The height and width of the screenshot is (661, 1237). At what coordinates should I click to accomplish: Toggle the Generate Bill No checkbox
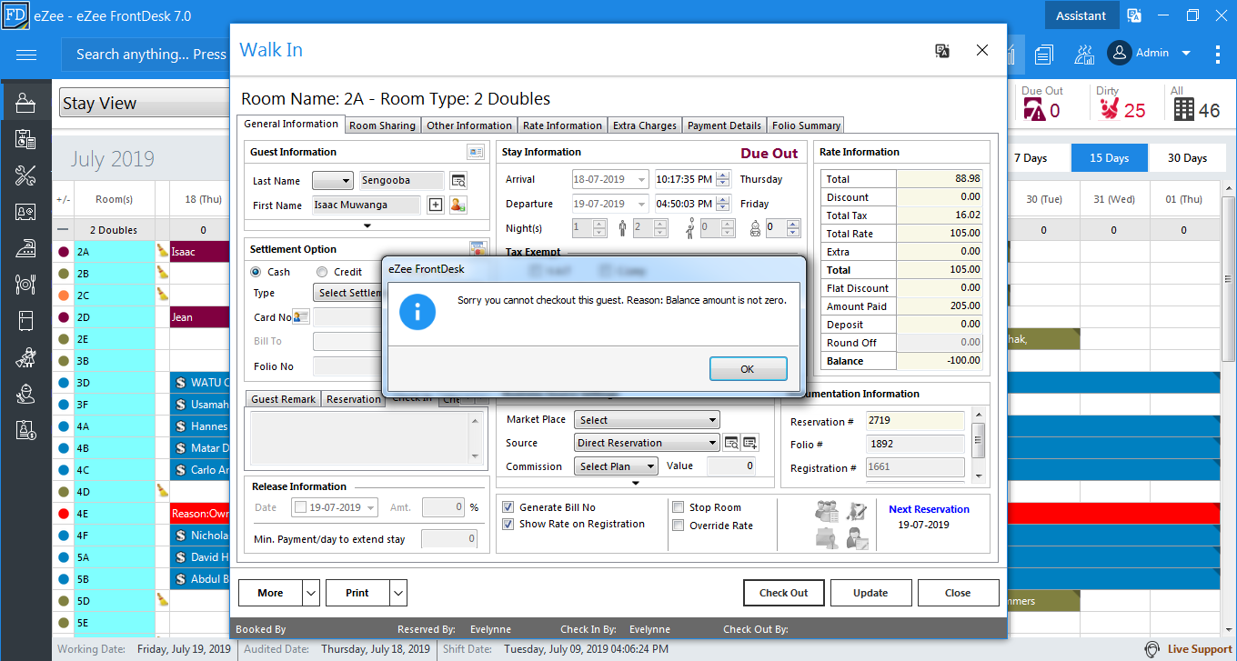508,507
